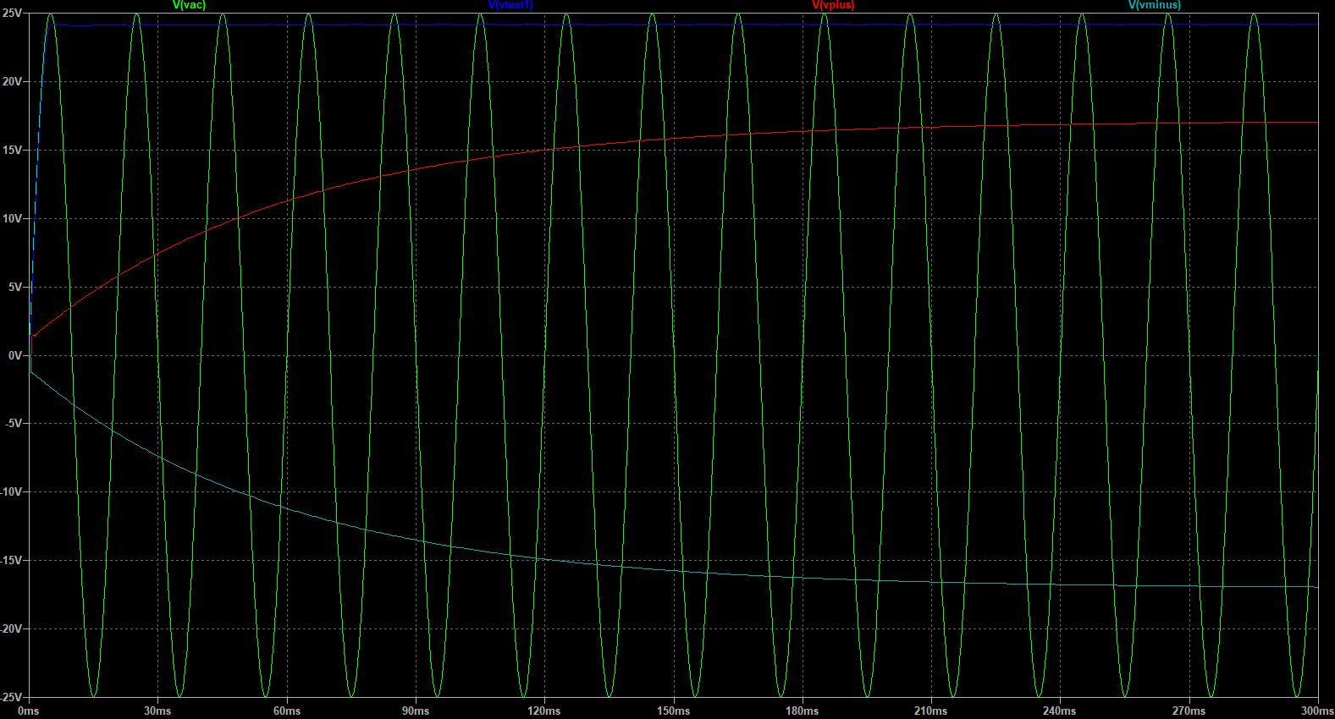Click the 210ms time axis label
1335x719 pixels.
click(x=930, y=711)
